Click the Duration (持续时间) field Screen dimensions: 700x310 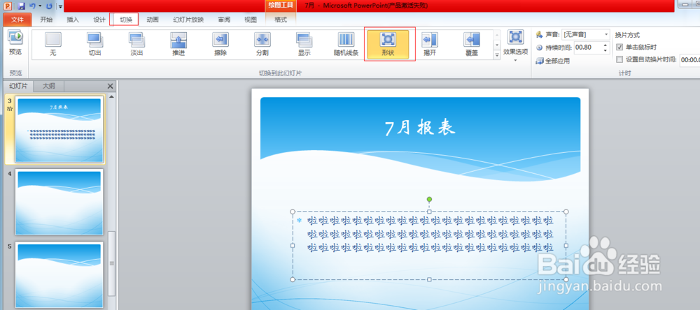pos(588,47)
